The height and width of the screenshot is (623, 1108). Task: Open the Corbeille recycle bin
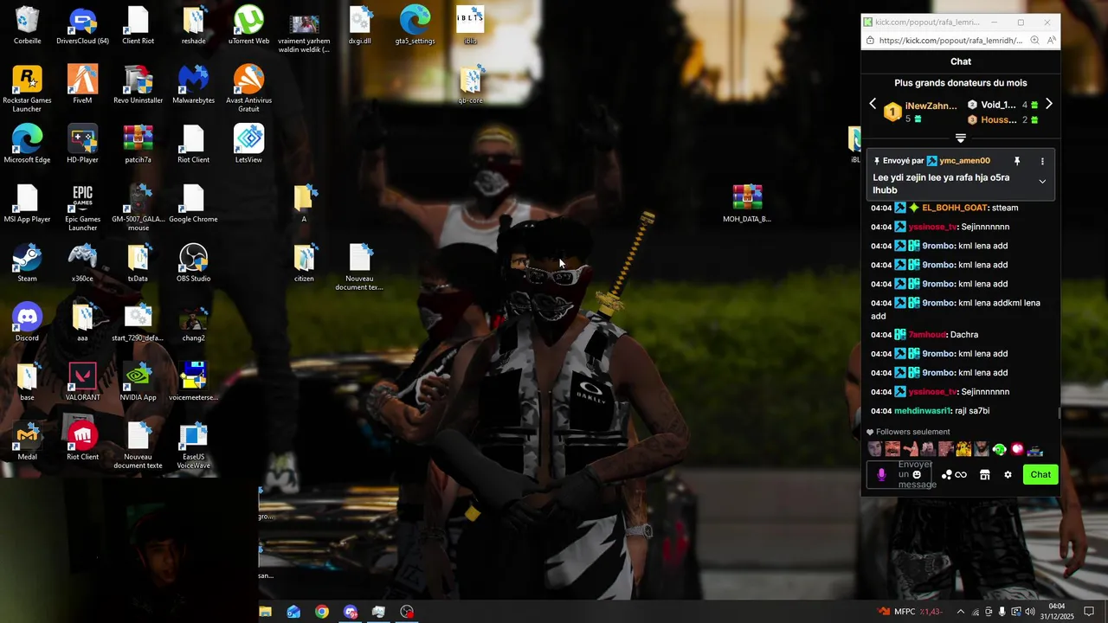[x=27, y=25]
